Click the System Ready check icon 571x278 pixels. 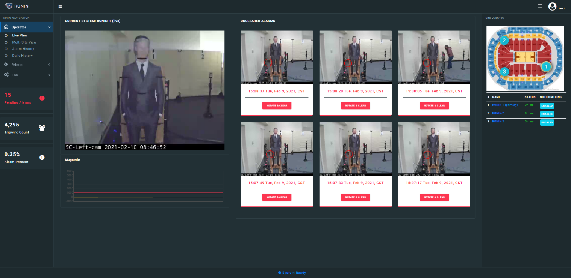pyautogui.click(x=280, y=273)
